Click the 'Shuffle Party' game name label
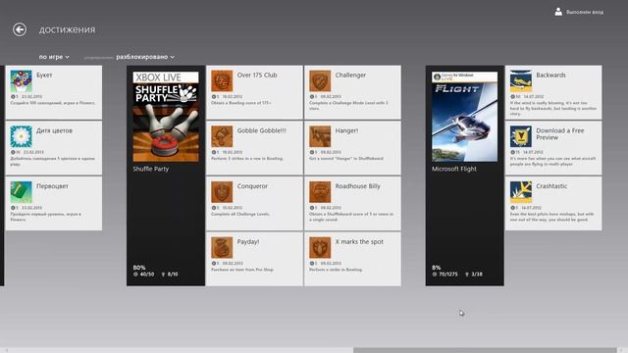This screenshot has width=628, height=353. (x=151, y=170)
